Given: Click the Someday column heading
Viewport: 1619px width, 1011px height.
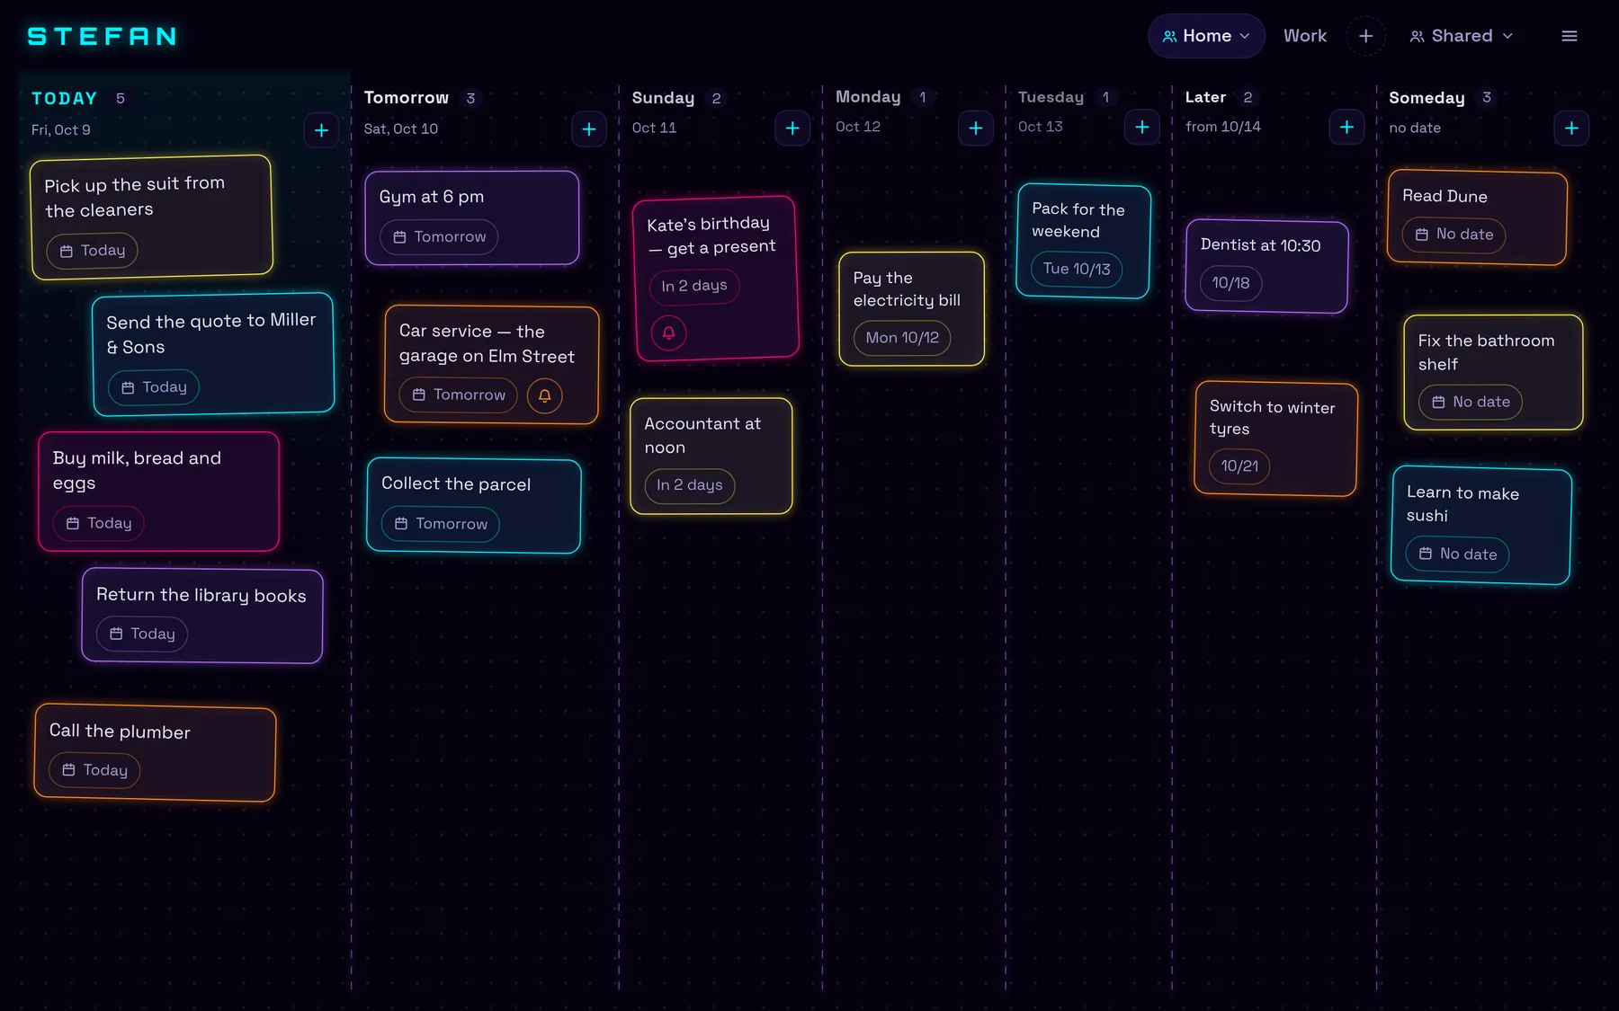Looking at the screenshot, I should point(1427,98).
